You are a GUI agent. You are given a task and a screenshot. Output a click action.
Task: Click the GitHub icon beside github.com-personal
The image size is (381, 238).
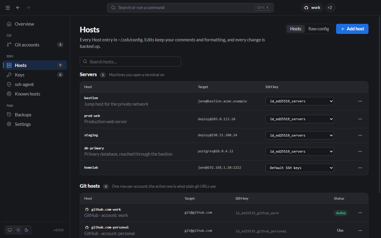click(87, 227)
